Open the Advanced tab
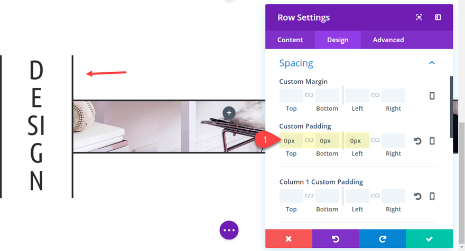Image resolution: width=465 pixels, height=251 pixels. point(388,40)
